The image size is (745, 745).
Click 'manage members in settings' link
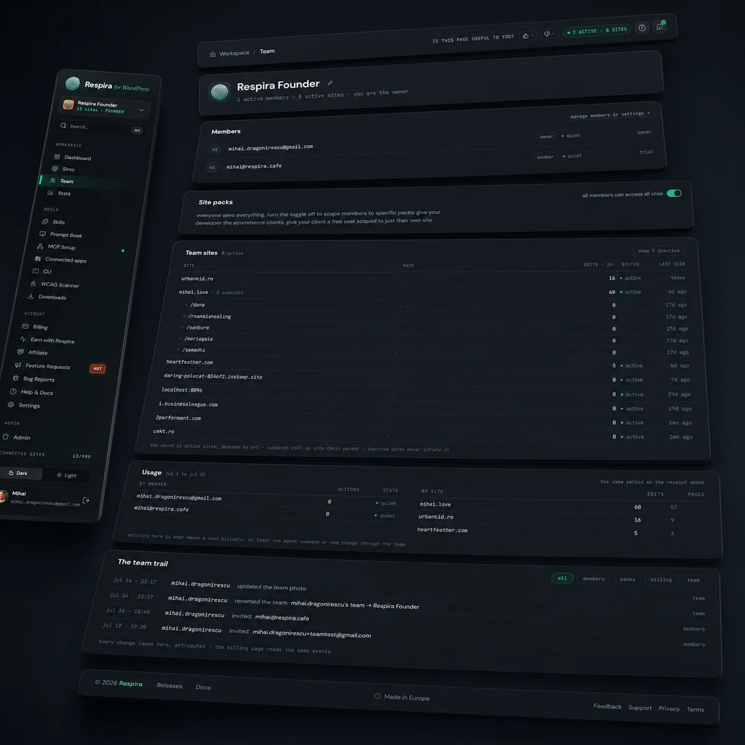click(x=610, y=115)
